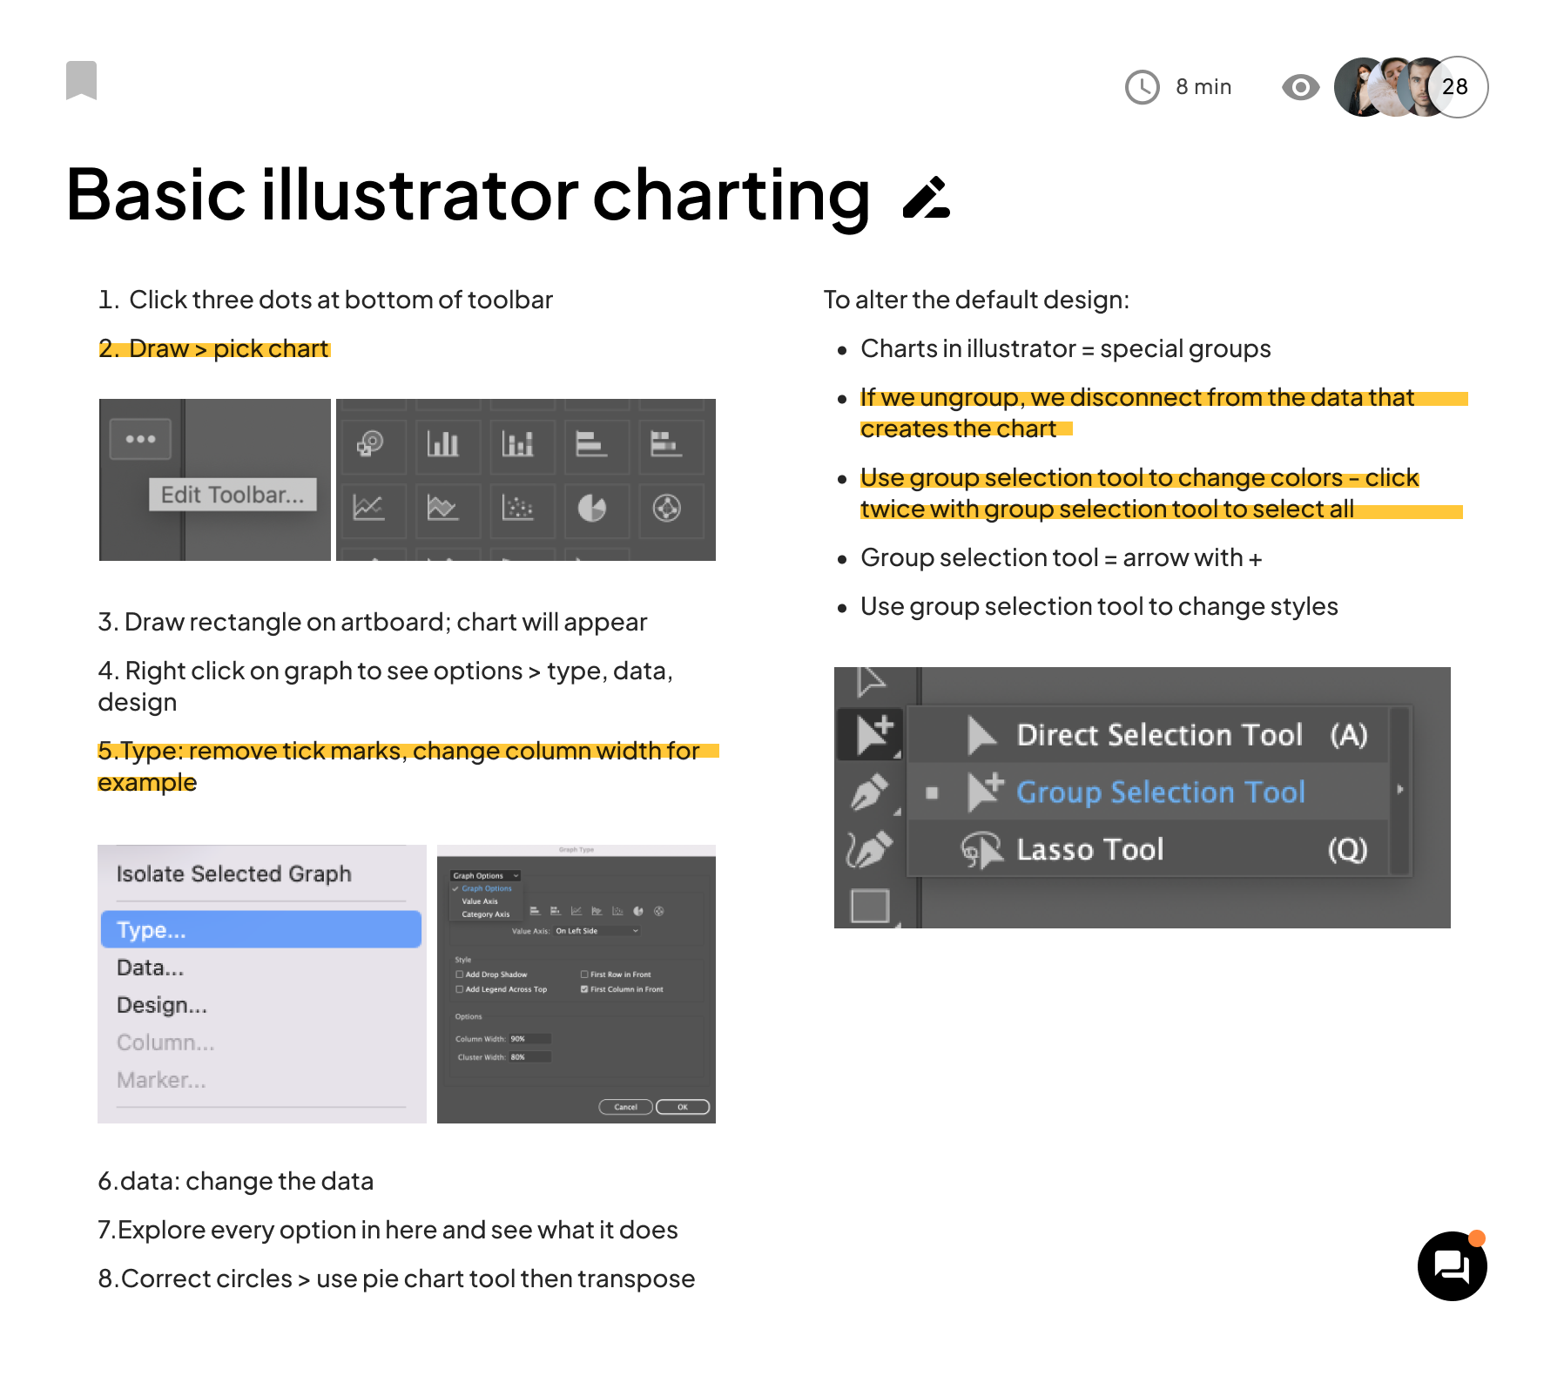1564x1383 pixels.
Task: Choose Isolate Selected Graph in context menu
Action: coord(233,874)
